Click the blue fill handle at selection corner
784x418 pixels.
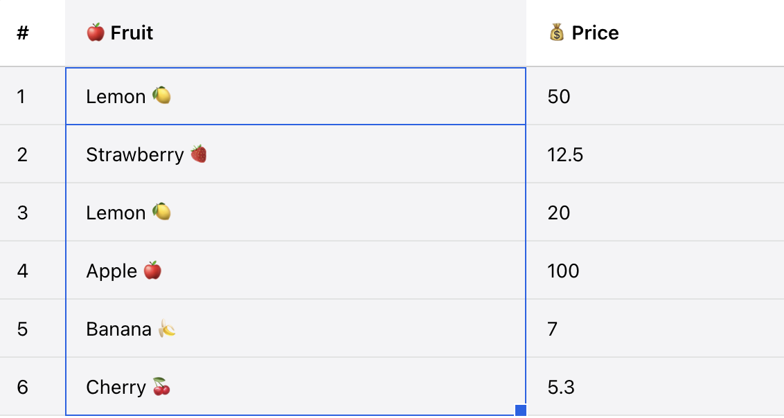[521, 410]
